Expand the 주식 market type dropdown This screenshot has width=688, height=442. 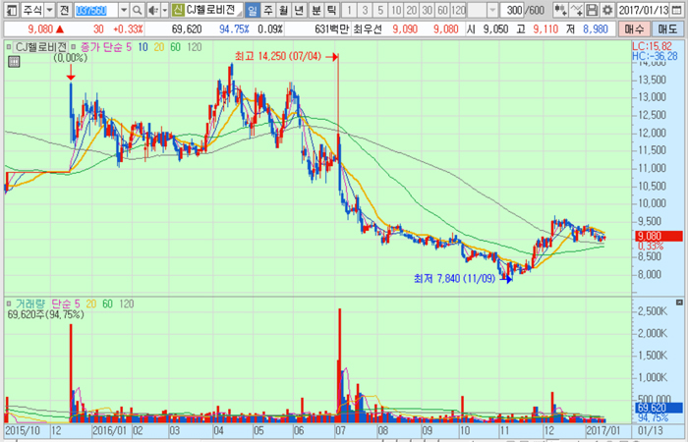48,10
